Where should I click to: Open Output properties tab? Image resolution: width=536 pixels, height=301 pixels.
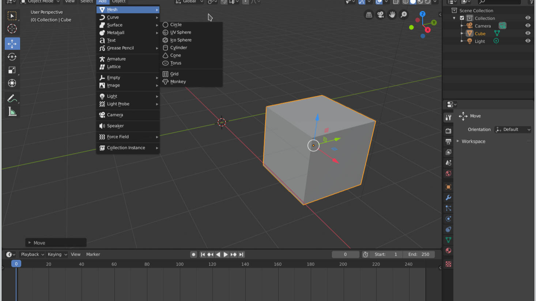pyautogui.click(x=448, y=141)
